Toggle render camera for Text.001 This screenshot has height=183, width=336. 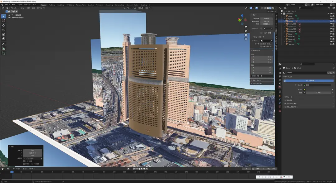[x=334, y=44]
